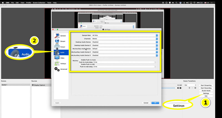This screenshot has height=118, width=222.
Task: Add a scene transition with plus icon
Action: click(189, 88)
